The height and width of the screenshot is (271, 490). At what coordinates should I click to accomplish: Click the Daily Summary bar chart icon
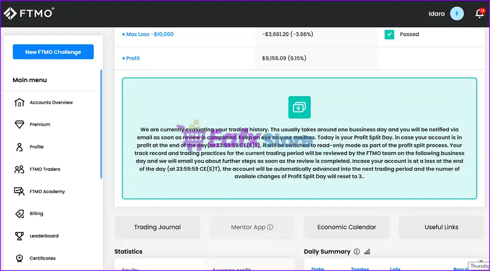pyautogui.click(x=367, y=251)
